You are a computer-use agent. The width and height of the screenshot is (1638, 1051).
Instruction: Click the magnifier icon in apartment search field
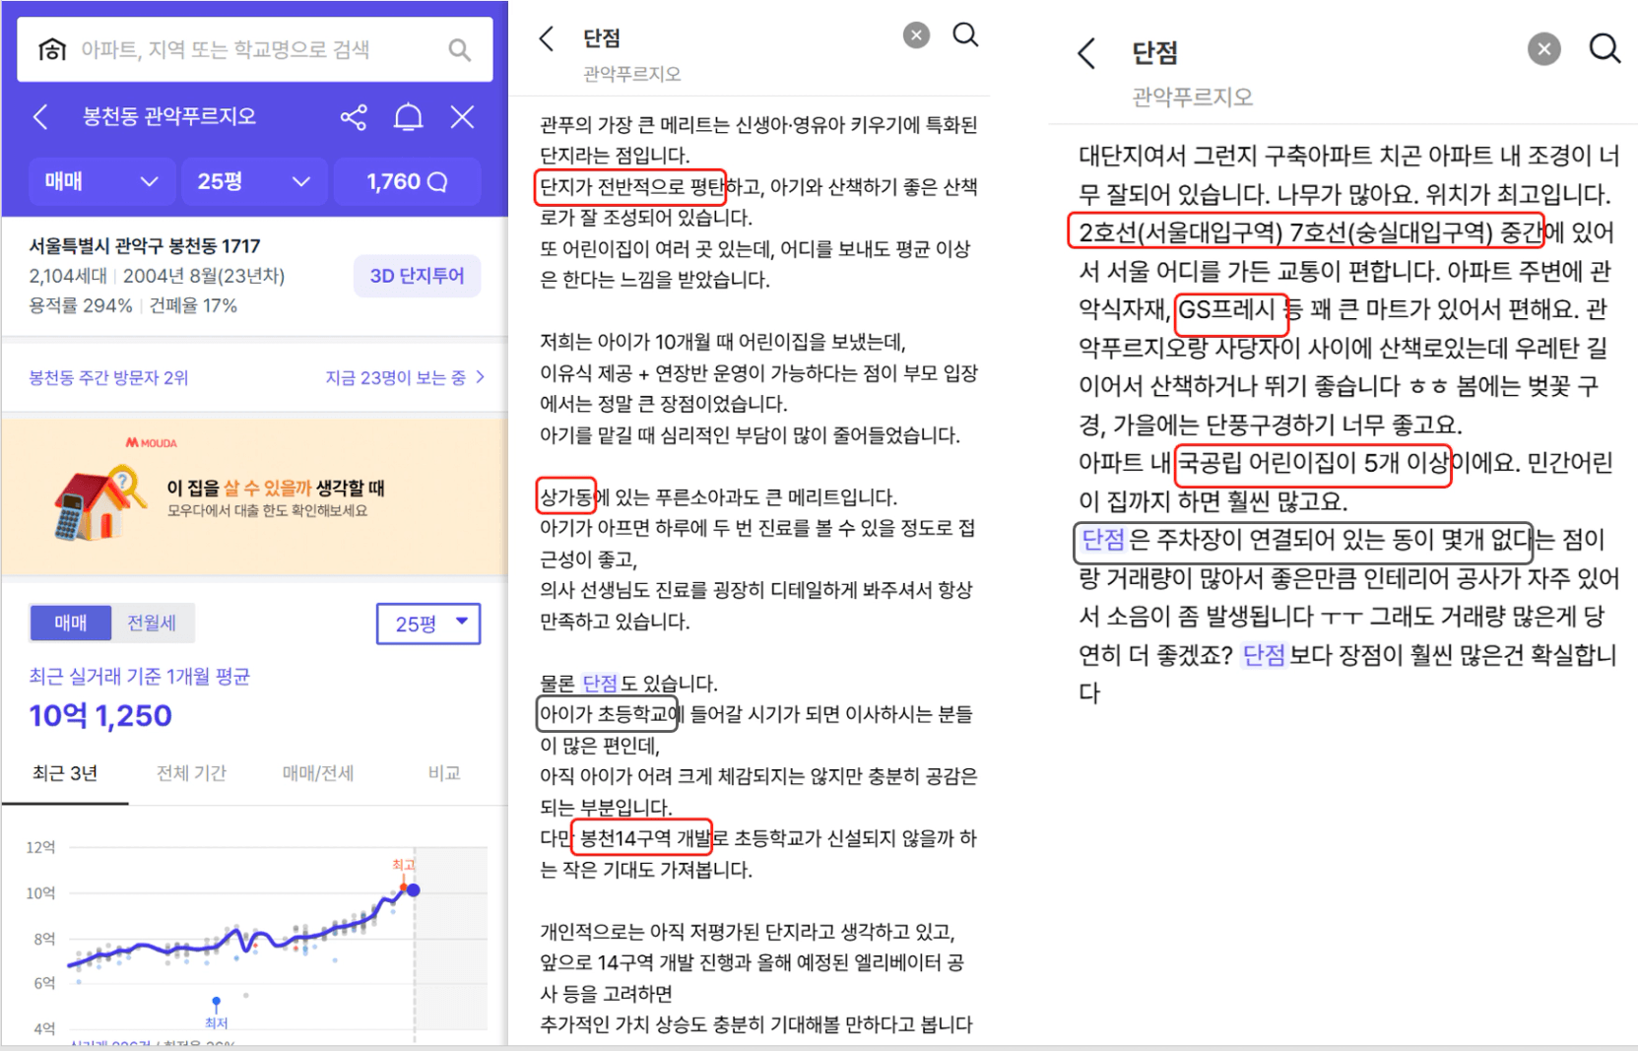tap(459, 49)
